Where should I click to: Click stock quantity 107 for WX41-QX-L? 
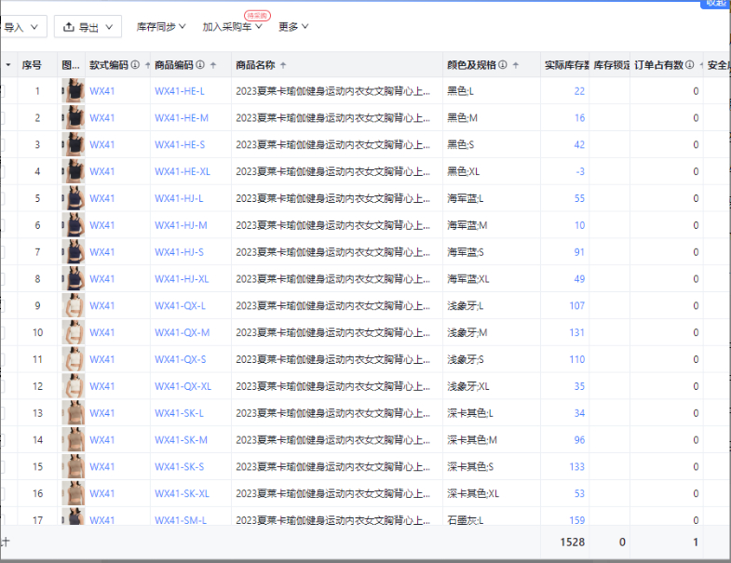(x=576, y=305)
